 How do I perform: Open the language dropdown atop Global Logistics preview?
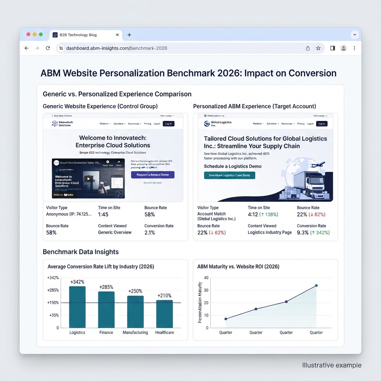320,116
